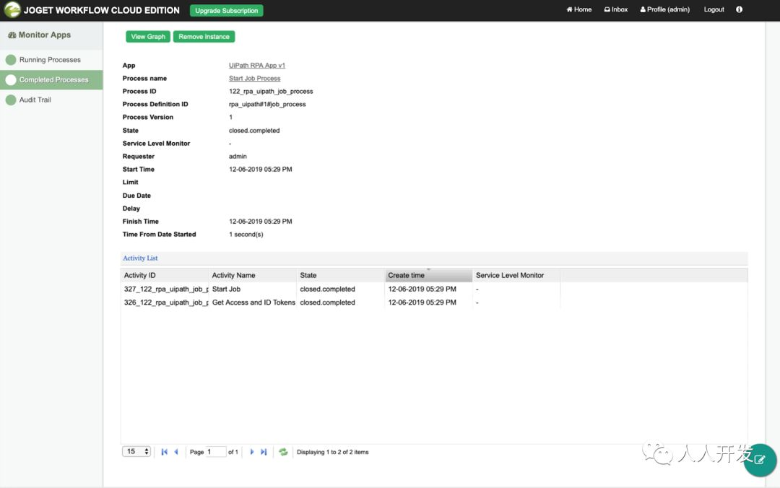This screenshot has height=488, width=780.
Task: Click the Monitor Apps heading
Action: [x=39, y=35]
